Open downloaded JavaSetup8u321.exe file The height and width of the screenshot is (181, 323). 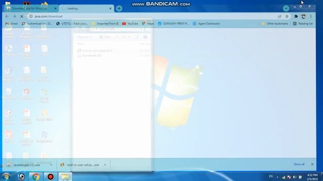tap(26, 165)
